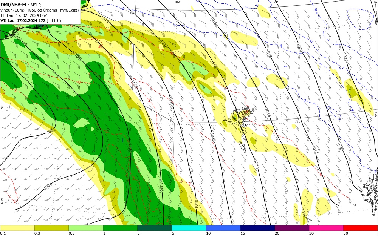Click the legend value "0.5"
Screen dimensions: 378x236
tap(71, 233)
